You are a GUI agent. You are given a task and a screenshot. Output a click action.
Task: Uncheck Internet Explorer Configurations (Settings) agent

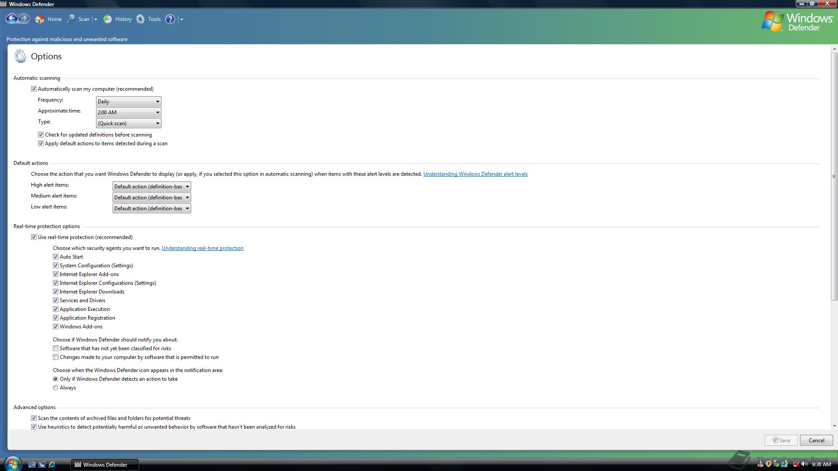(55, 283)
